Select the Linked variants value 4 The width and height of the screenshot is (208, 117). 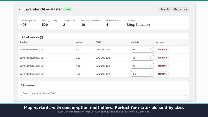(x=107, y=25)
